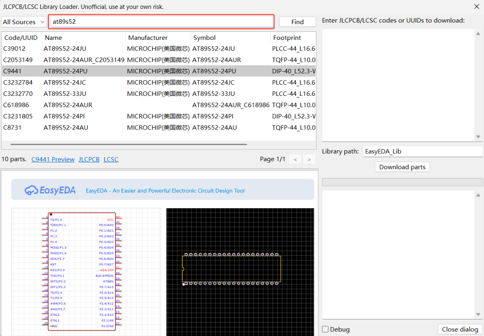
Task: Click the Download parts button
Action: [402, 167]
